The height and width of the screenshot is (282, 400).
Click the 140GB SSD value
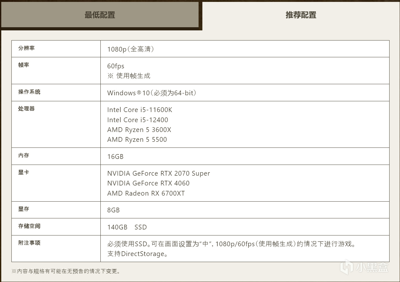127,227
